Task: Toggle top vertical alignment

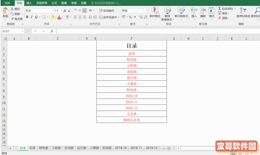Action: 75,11
